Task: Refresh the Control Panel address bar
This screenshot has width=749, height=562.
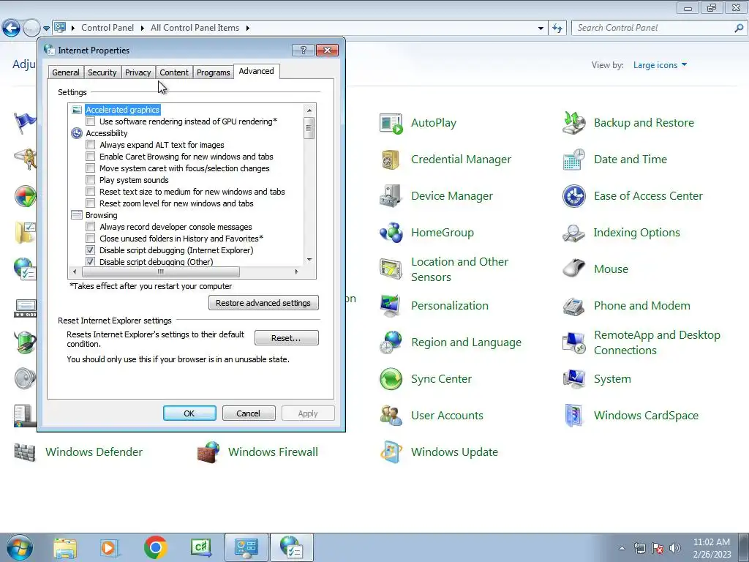Action: point(557,29)
